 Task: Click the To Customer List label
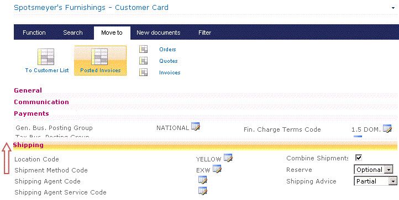[x=47, y=71]
